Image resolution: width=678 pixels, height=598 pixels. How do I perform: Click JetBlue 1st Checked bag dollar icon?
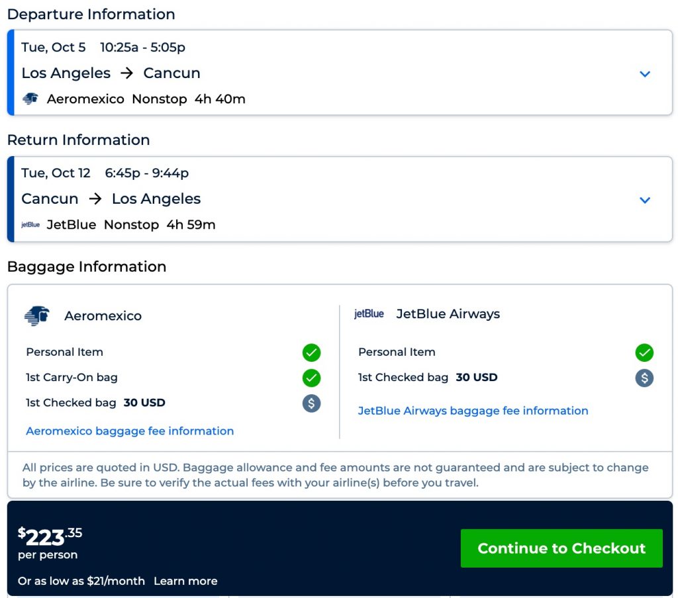644,378
